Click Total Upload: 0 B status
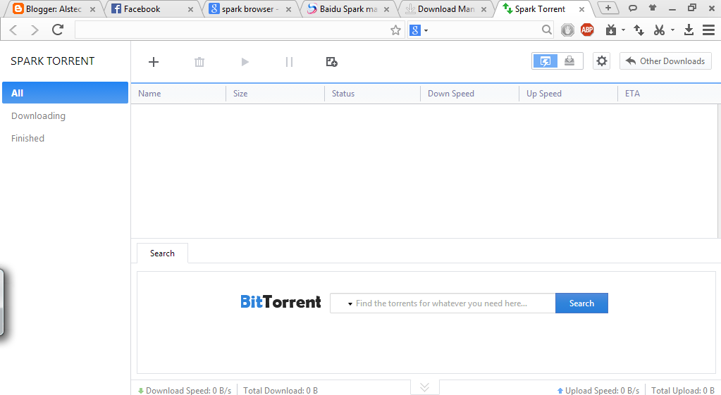The width and height of the screenshot is (721, 395). [683, 390]
